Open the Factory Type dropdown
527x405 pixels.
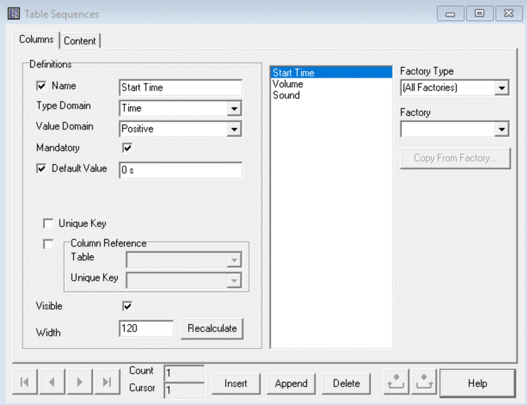coord(502,88)
